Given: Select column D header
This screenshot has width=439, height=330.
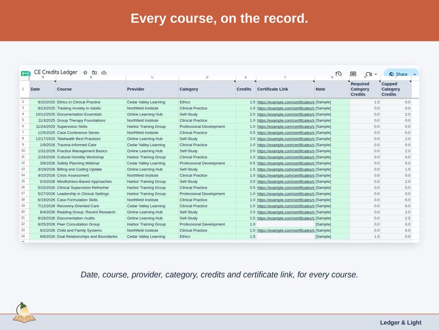Looking at the screenshot, I should 207,77.
